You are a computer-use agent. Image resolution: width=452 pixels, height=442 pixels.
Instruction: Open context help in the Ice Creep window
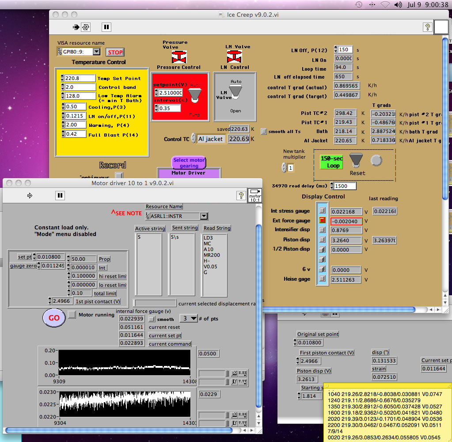427,27
